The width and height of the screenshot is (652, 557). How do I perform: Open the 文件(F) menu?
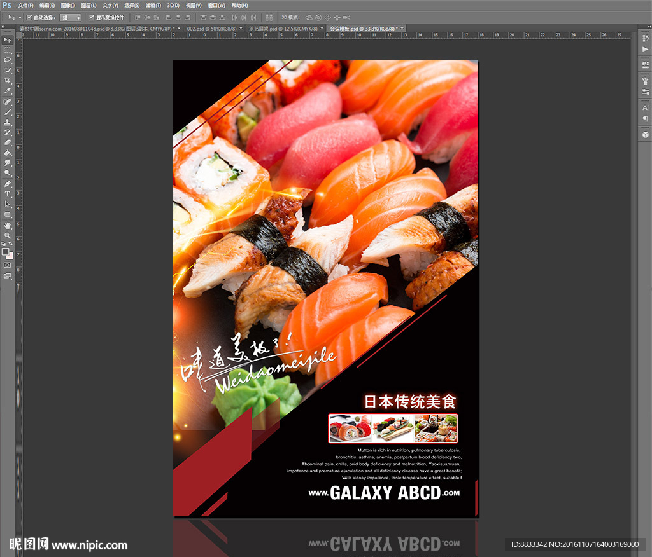tap(25, 5)
